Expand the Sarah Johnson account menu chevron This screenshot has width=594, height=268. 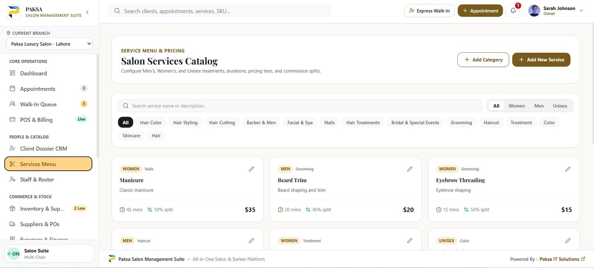pos(581,11)
